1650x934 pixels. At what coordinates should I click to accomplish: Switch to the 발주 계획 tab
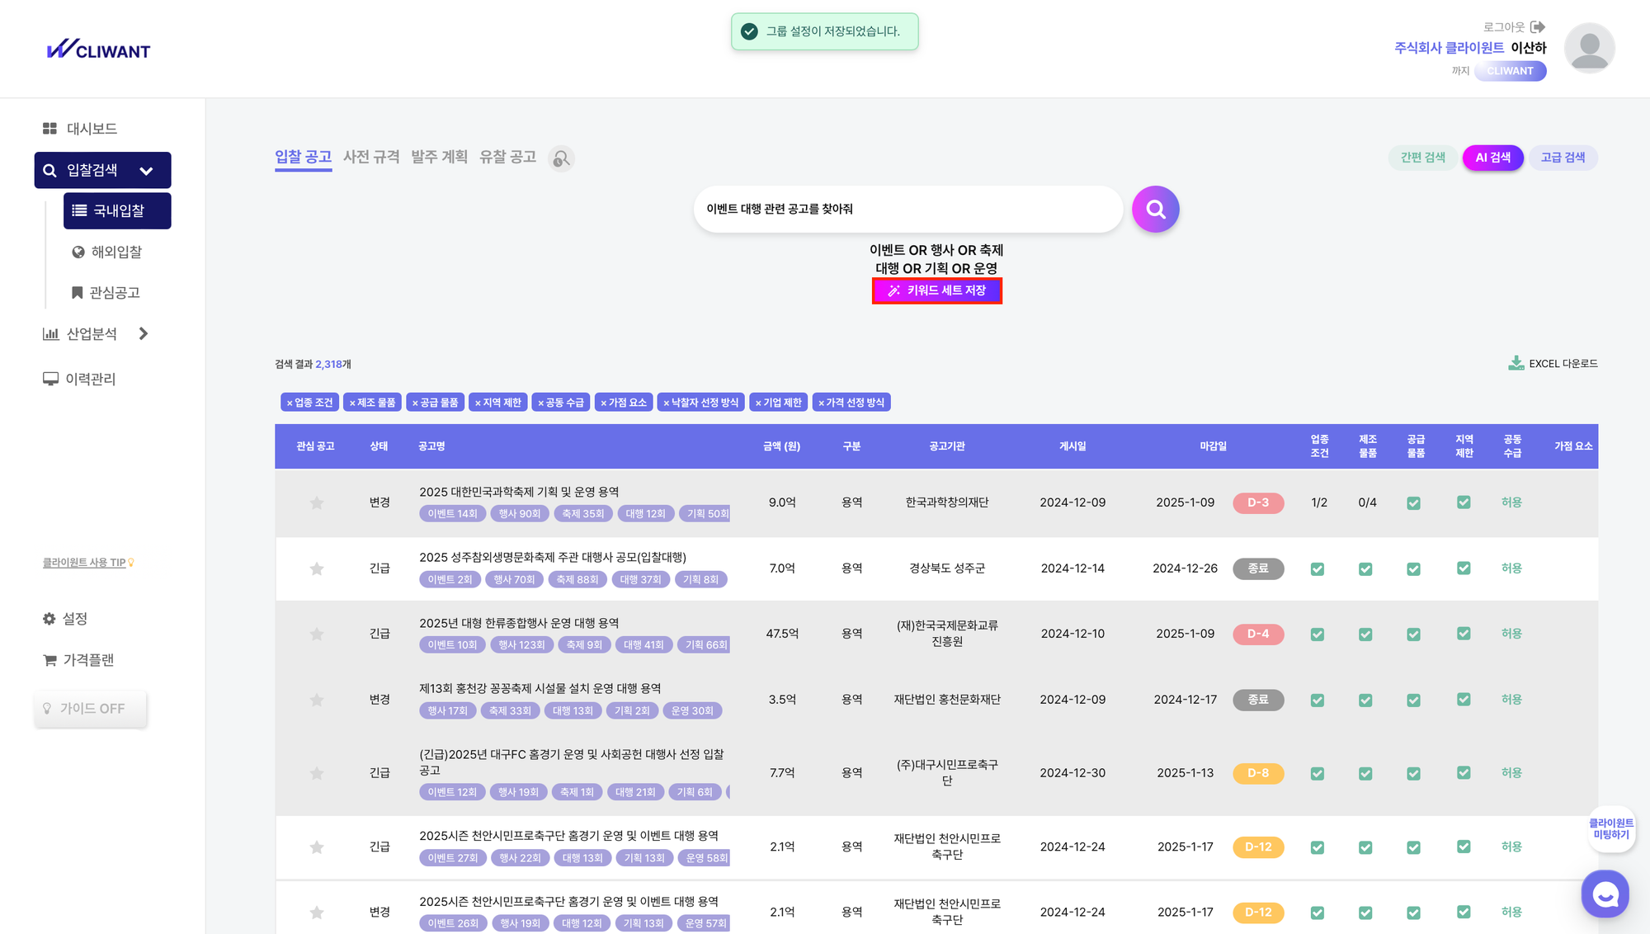coord(439,157)
